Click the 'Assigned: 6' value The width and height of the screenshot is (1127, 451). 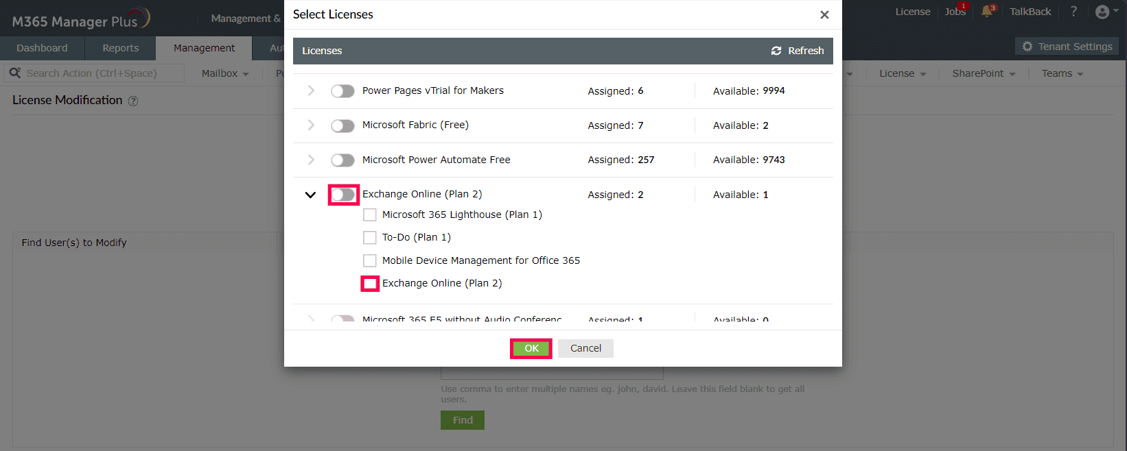pyautogui.click(x=616, y=90)
